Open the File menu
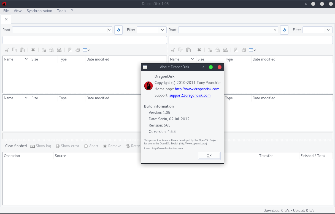 6,11
